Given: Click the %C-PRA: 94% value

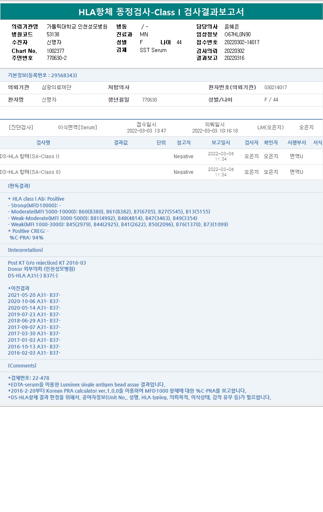Looking at the screenshot, I should point(26,237).
